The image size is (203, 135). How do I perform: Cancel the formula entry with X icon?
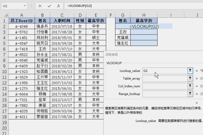[x=40, y=6]
